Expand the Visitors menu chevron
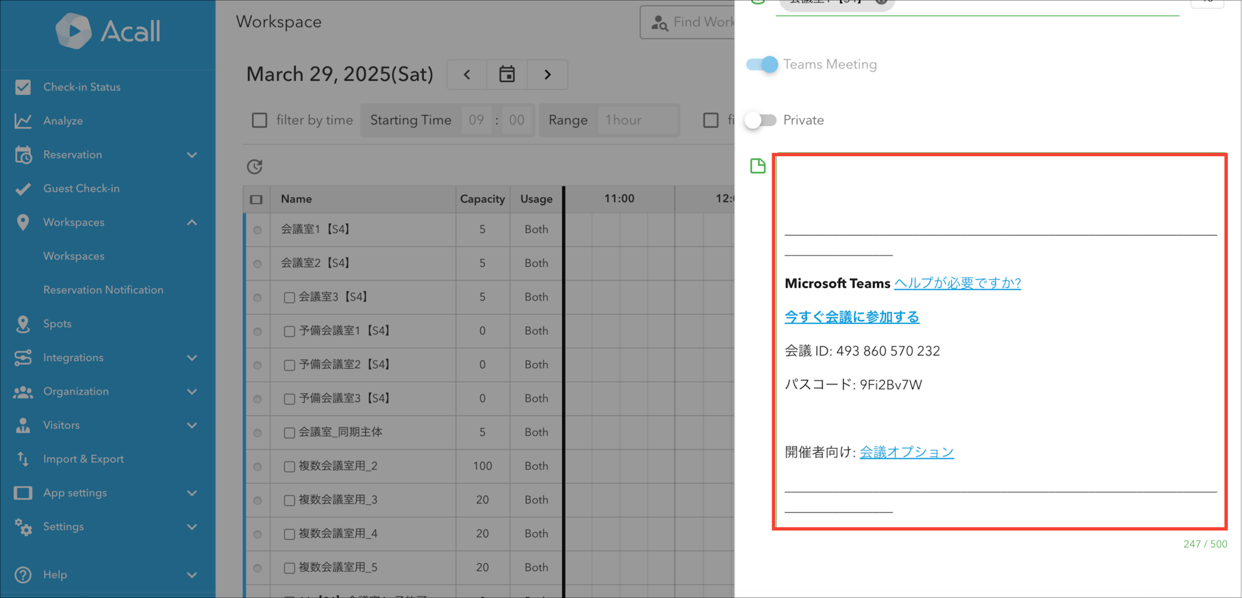Viewport: 1242px width, 598px height. 192,425
